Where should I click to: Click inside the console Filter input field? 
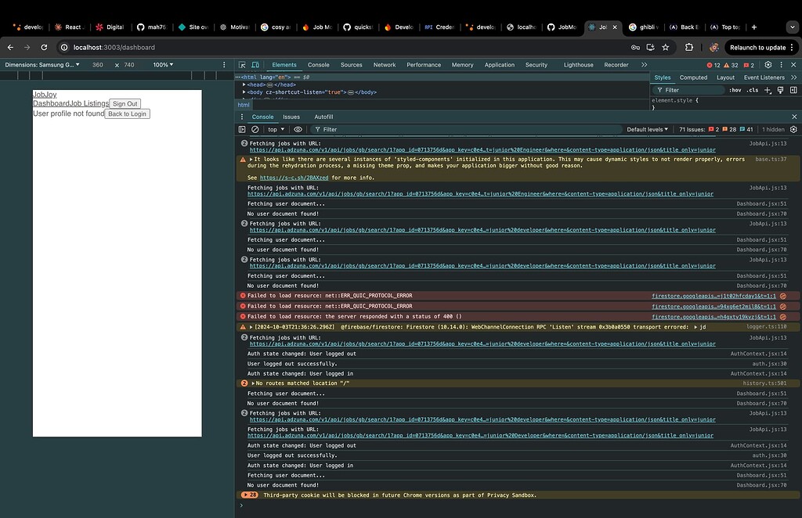pyautogui.click(x=352, y=129)
